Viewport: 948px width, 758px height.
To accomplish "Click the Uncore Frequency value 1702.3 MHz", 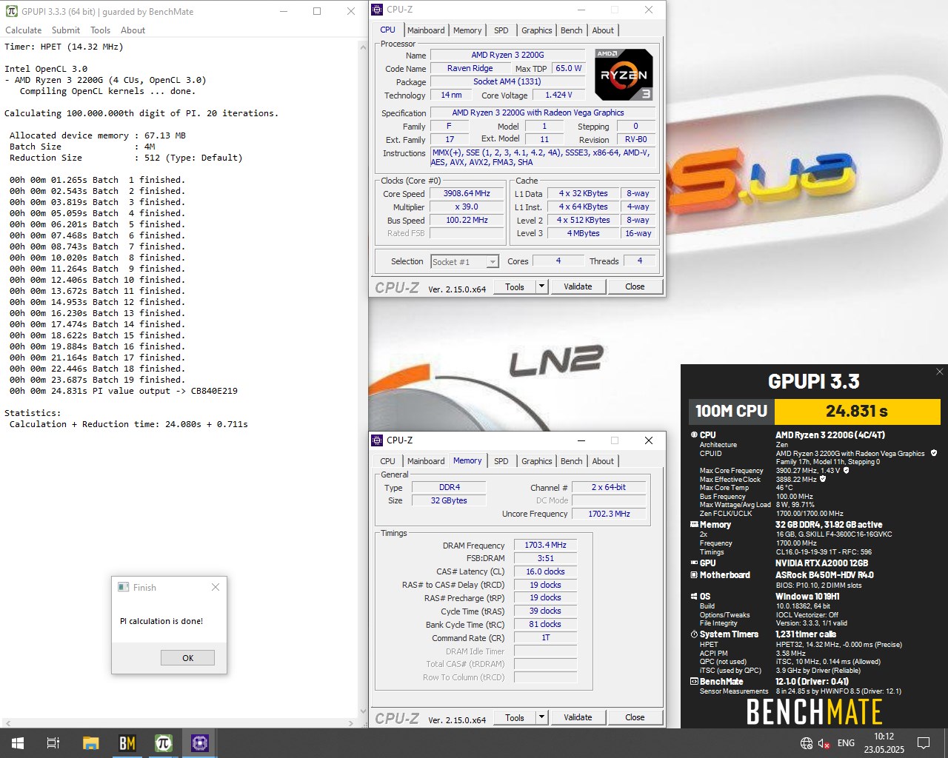I will [609, 514].
